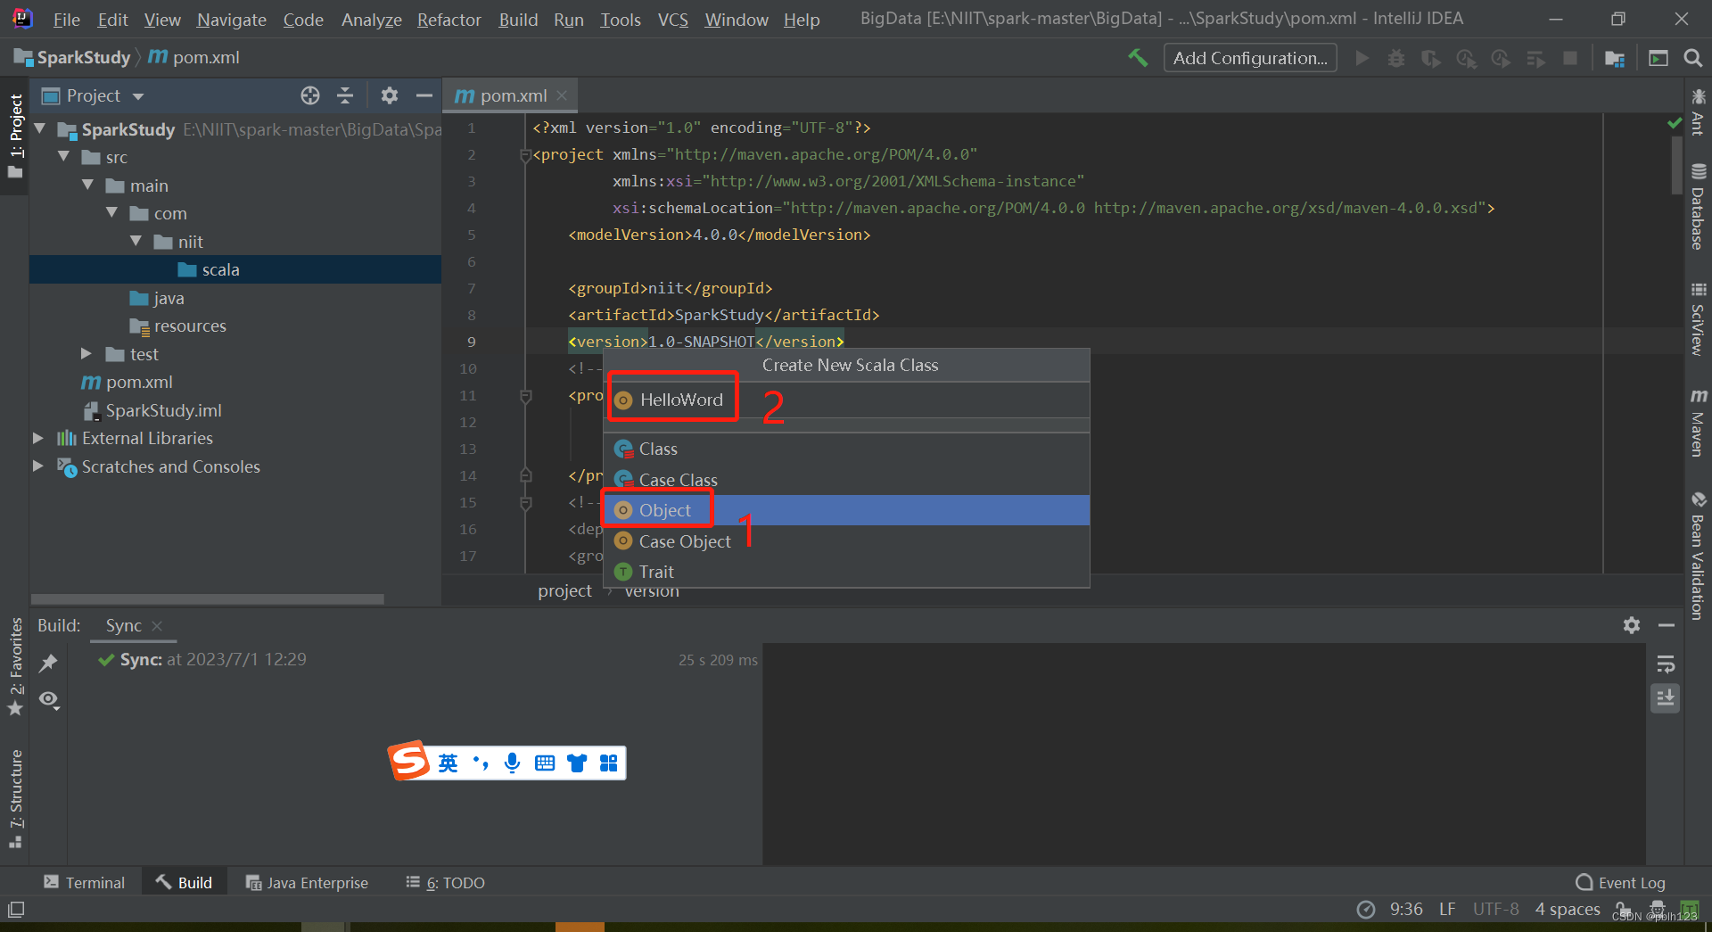Collapse the niit package
This screenshot has height=932, width=1712.
click(136, 242)
